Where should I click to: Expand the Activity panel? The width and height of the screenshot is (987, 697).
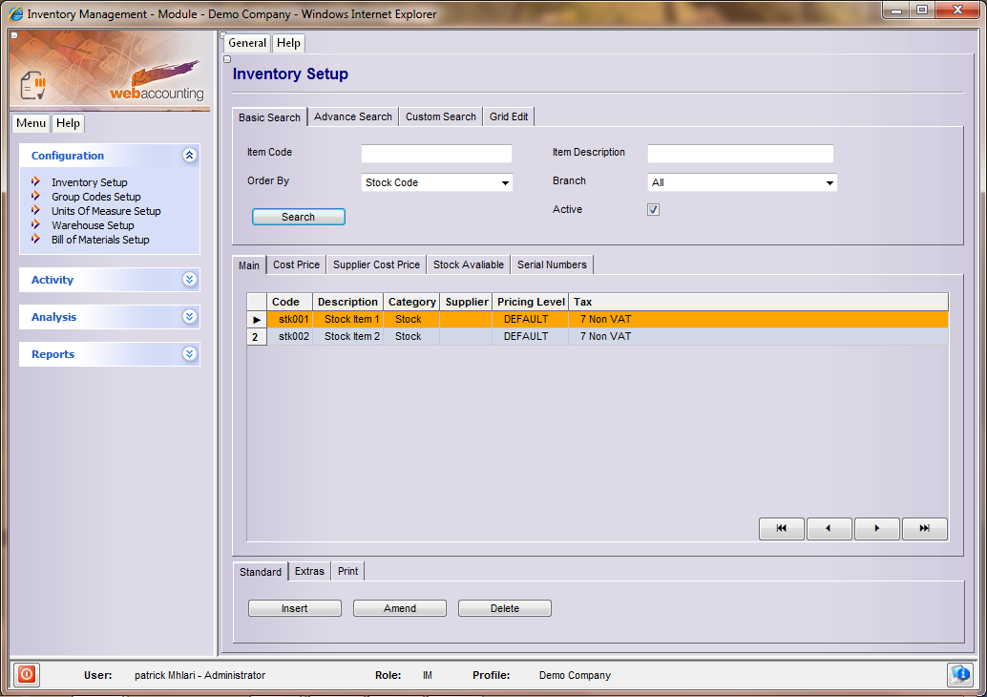(x=189, y=280)
